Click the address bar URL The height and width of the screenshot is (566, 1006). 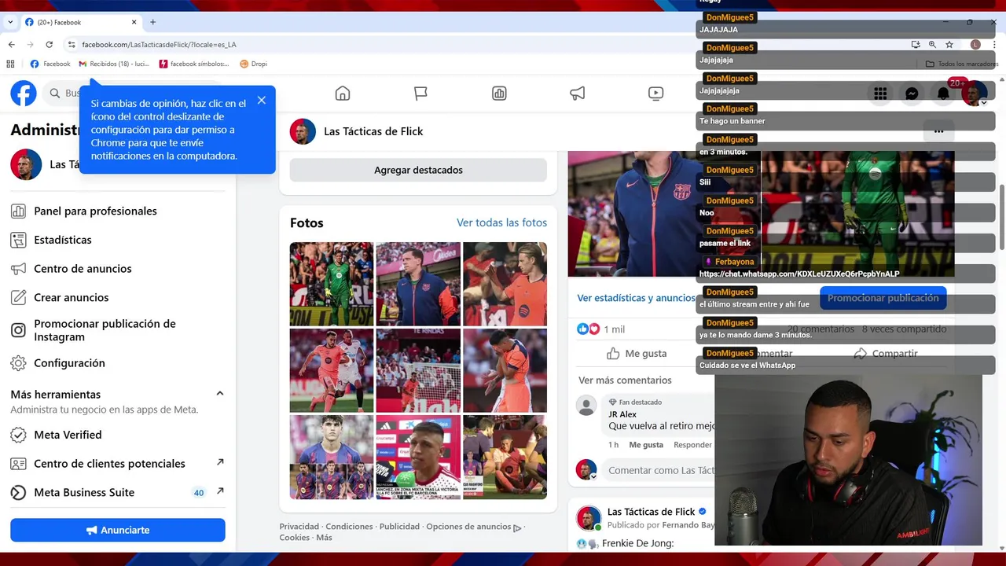(159, 45)
